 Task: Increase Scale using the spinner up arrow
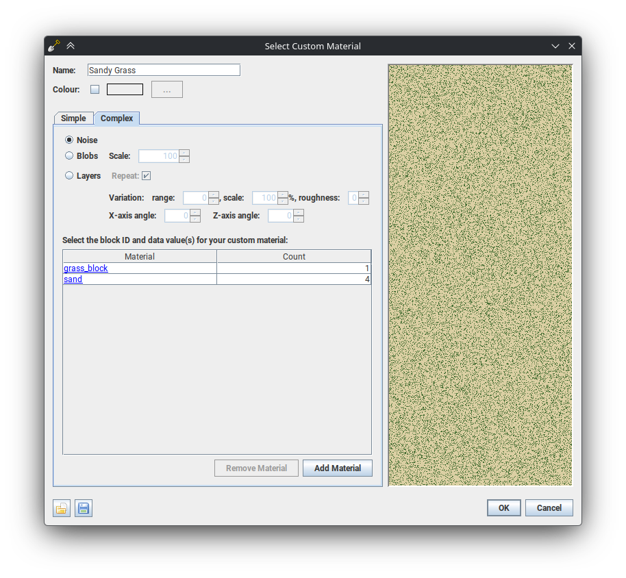[x=185, y=153]
